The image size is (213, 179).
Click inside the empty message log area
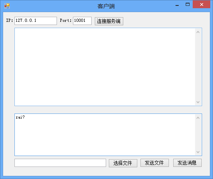click(x=105, y=67)
